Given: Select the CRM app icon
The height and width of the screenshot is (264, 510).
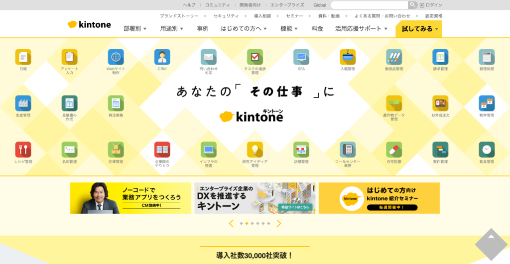Looking at the screenshot, I should tap(162, 57).
